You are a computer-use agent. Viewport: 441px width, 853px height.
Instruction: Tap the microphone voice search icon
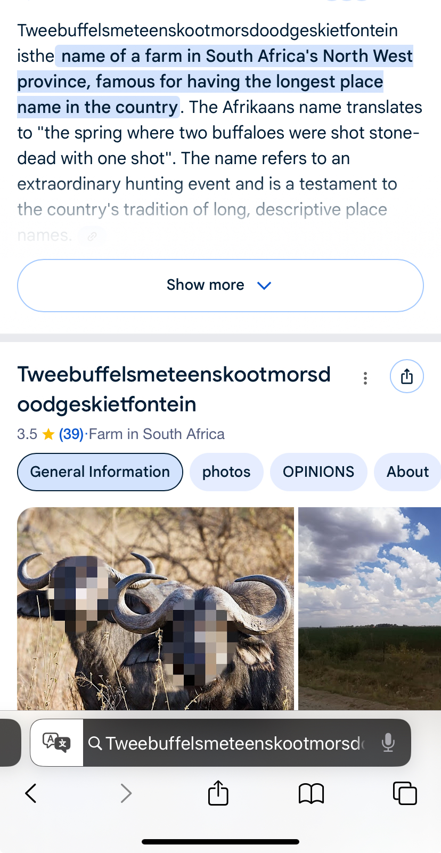coord(388,743)
